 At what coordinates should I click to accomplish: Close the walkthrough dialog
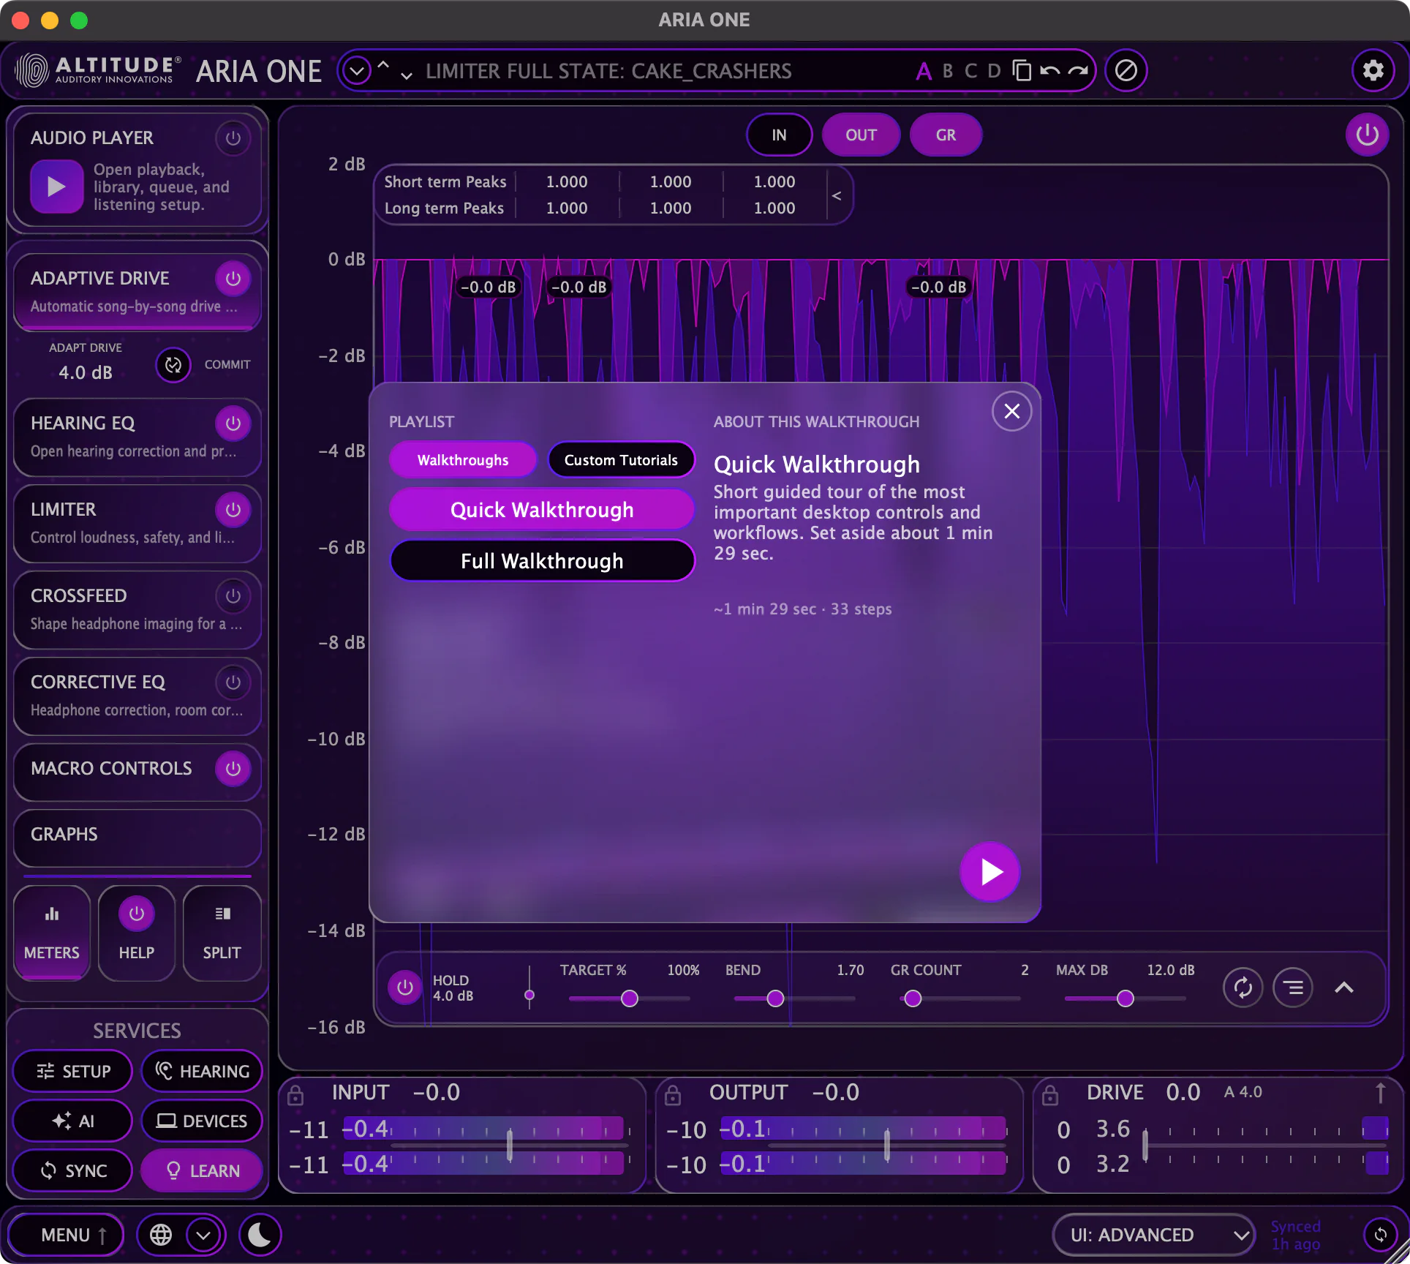pyautogui.click(x=1011, y=411)
